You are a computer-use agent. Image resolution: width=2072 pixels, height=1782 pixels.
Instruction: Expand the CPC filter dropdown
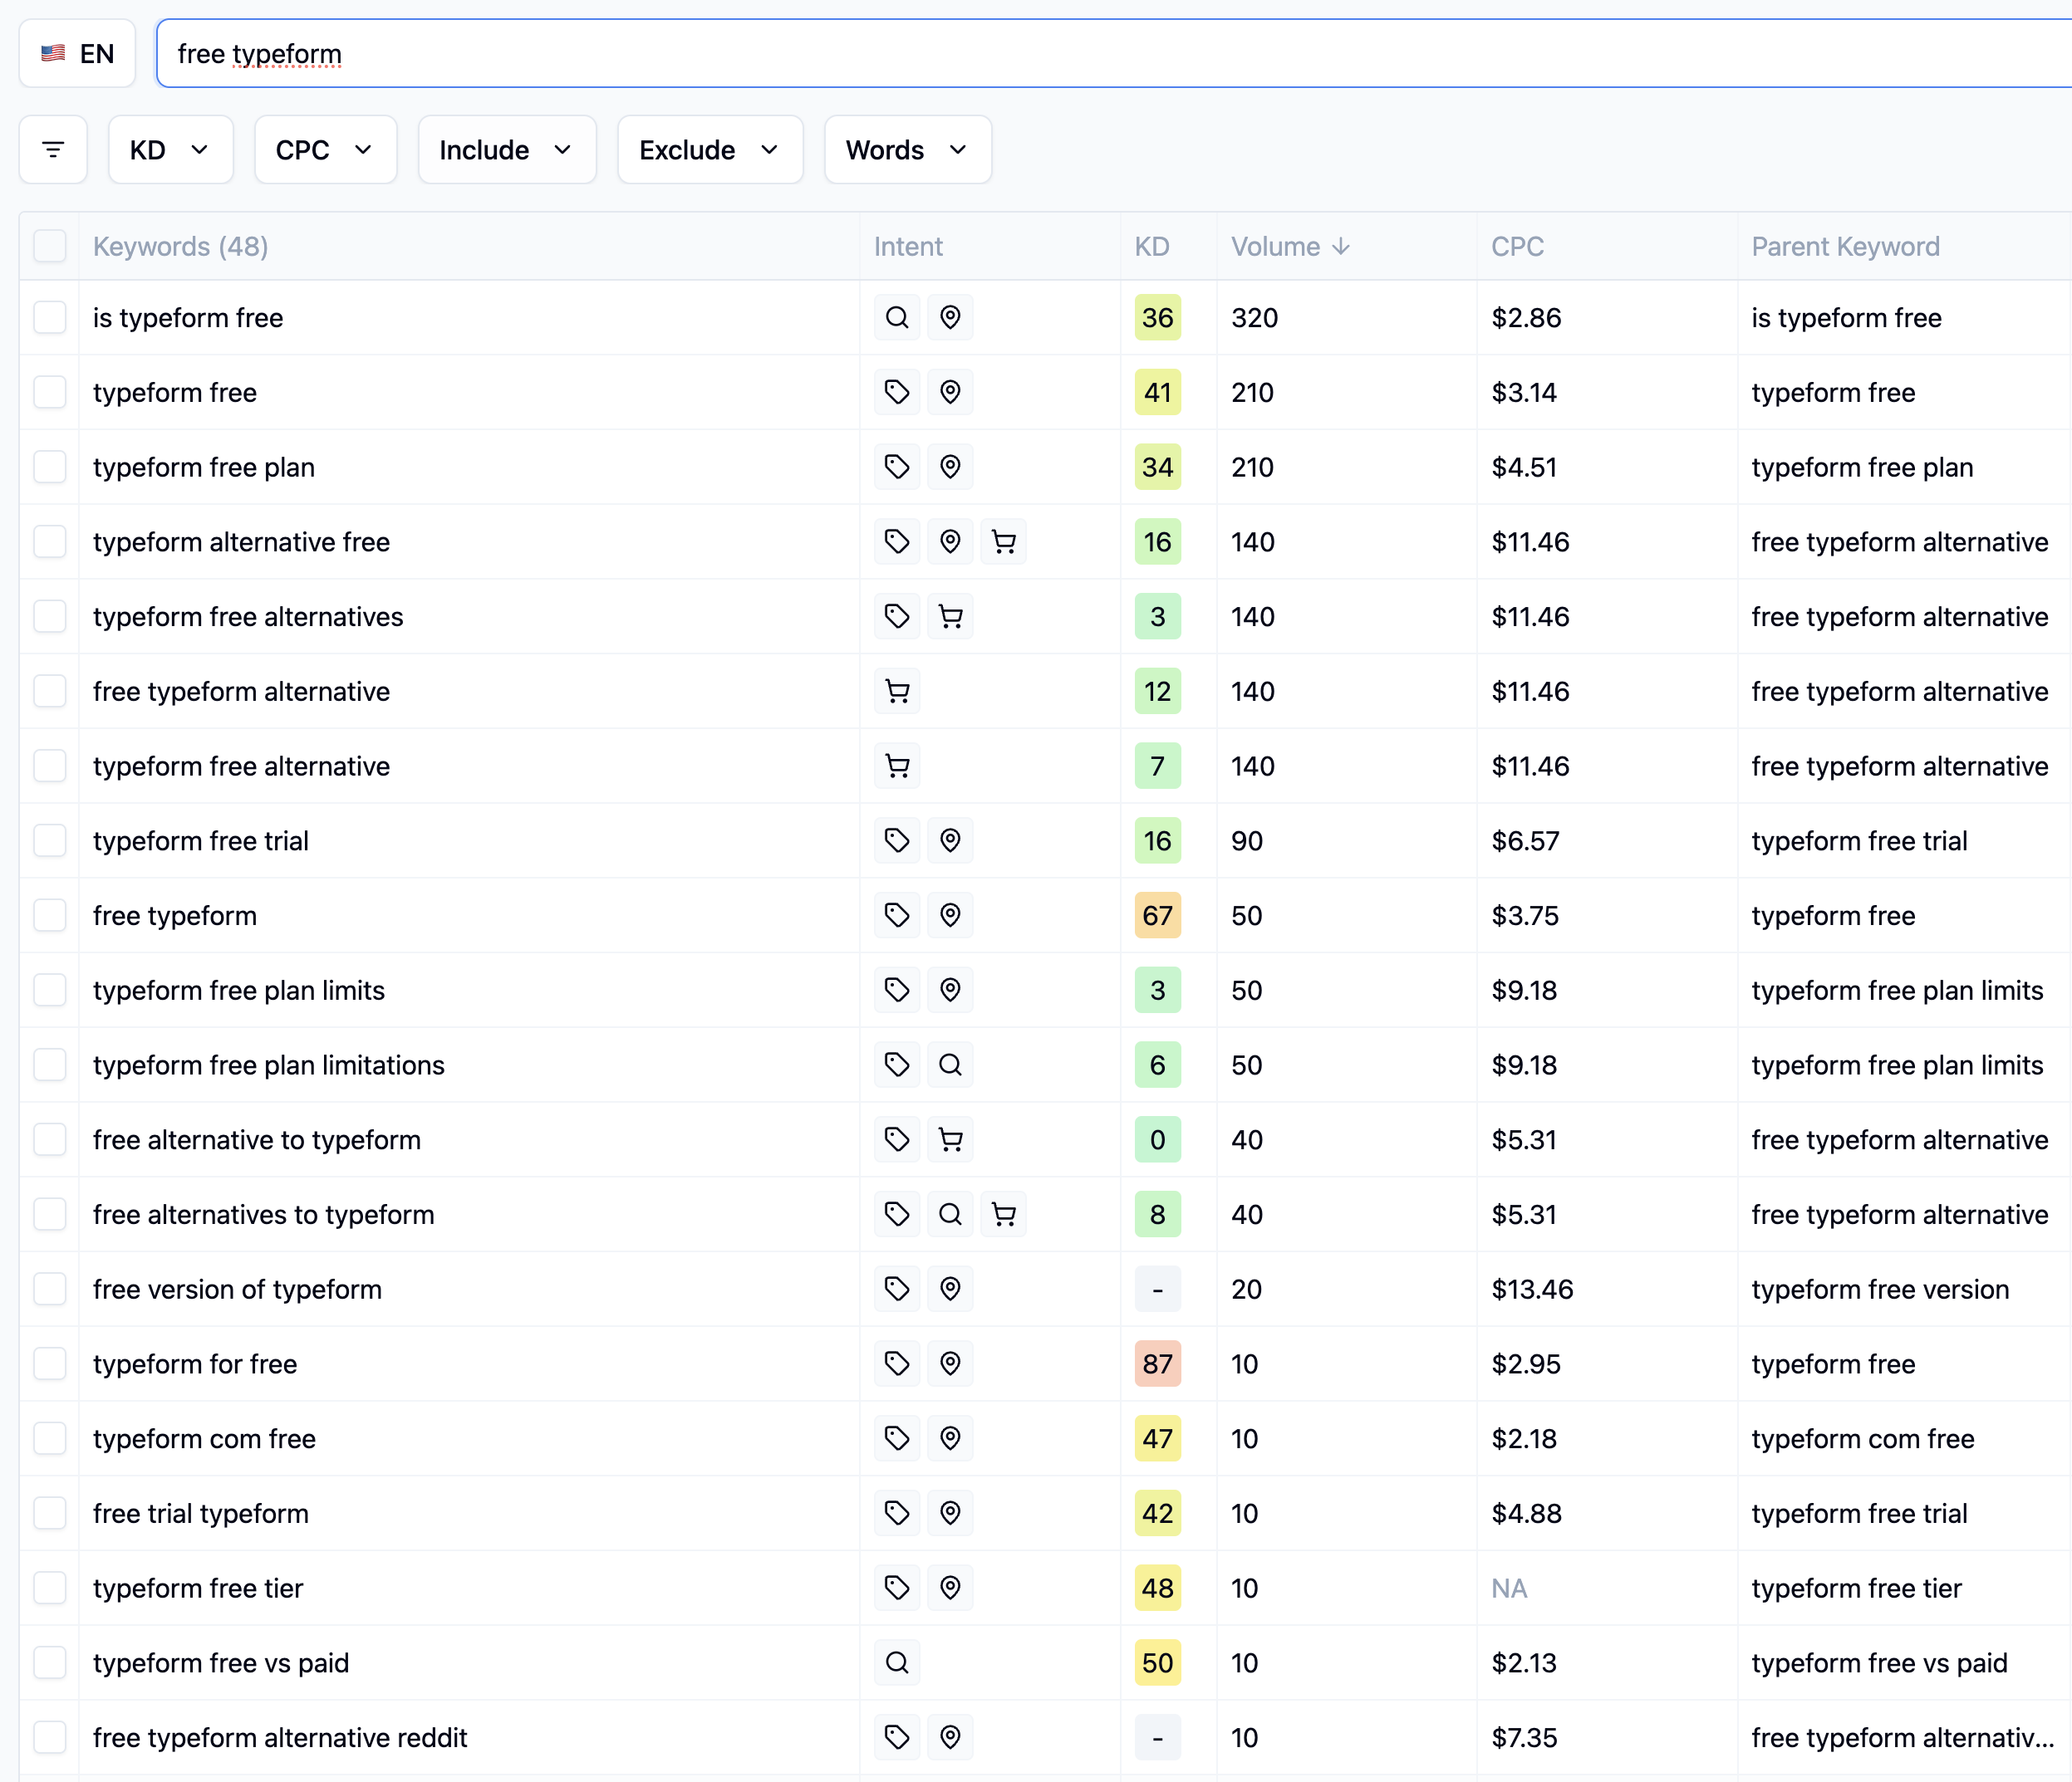point(325,150)
